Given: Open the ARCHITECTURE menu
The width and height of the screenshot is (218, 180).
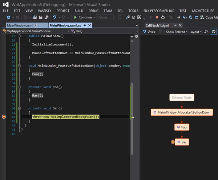Looking at the screenshot, I should [x=203, y=11].
